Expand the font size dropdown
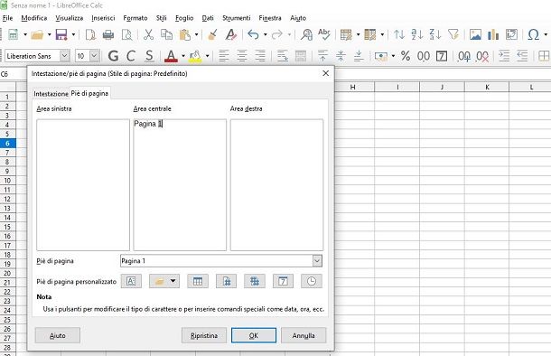 click(94, 56)
